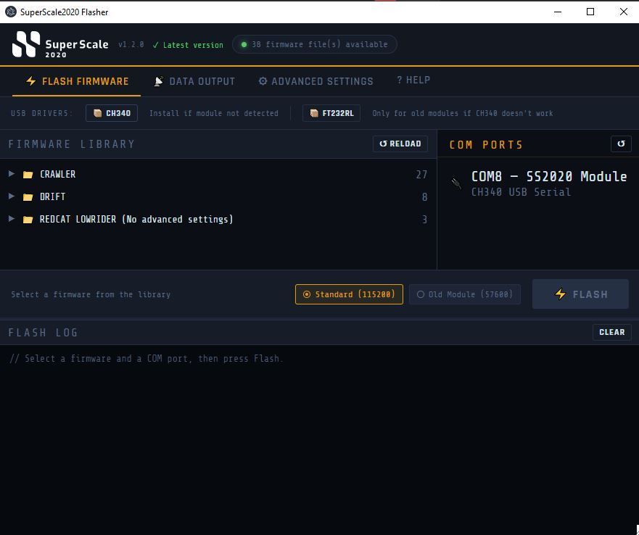Select the DRIFT firmware folder name
Image resolution: width=639 pixels, height=535 pixels.
pos(52,196)
